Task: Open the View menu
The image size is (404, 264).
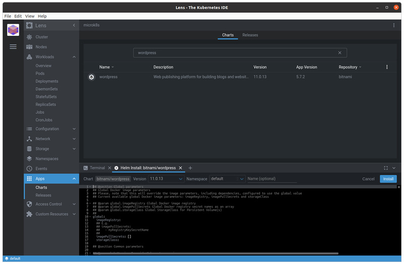Action: tap(30, 16)
